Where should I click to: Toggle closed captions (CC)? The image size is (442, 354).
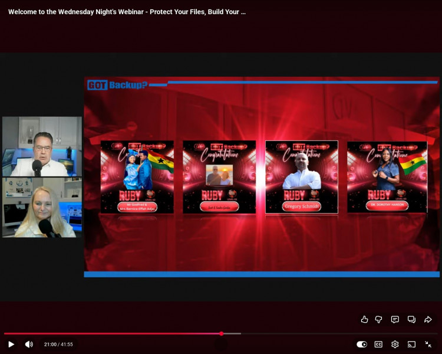pos(378,344)
